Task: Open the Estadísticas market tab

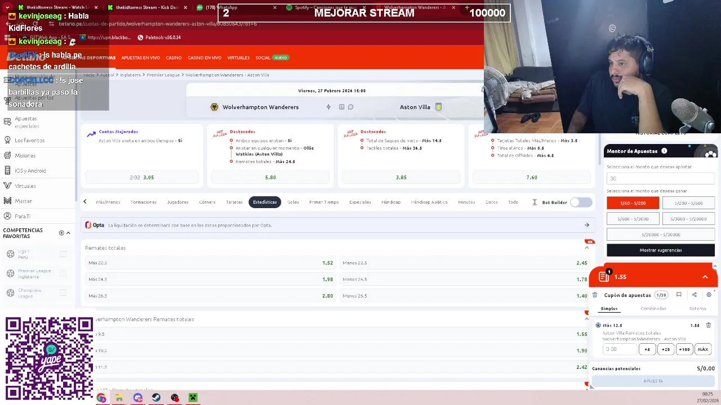Action: point(265,202)
